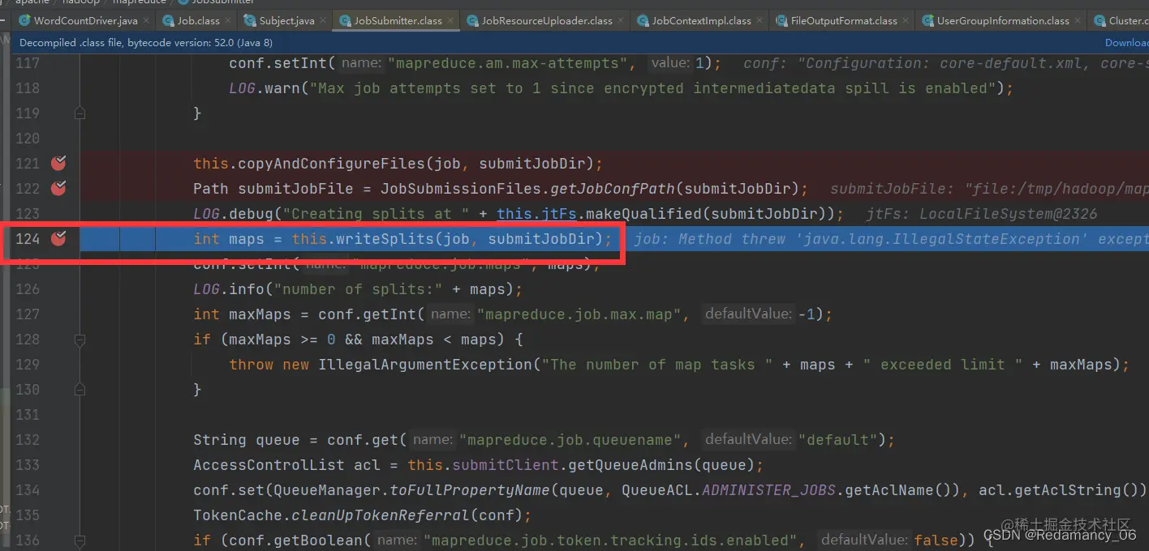Screen dimensions: 1149x551
Task: Click the Job.class tab file icon
Action: click(168, 20)
